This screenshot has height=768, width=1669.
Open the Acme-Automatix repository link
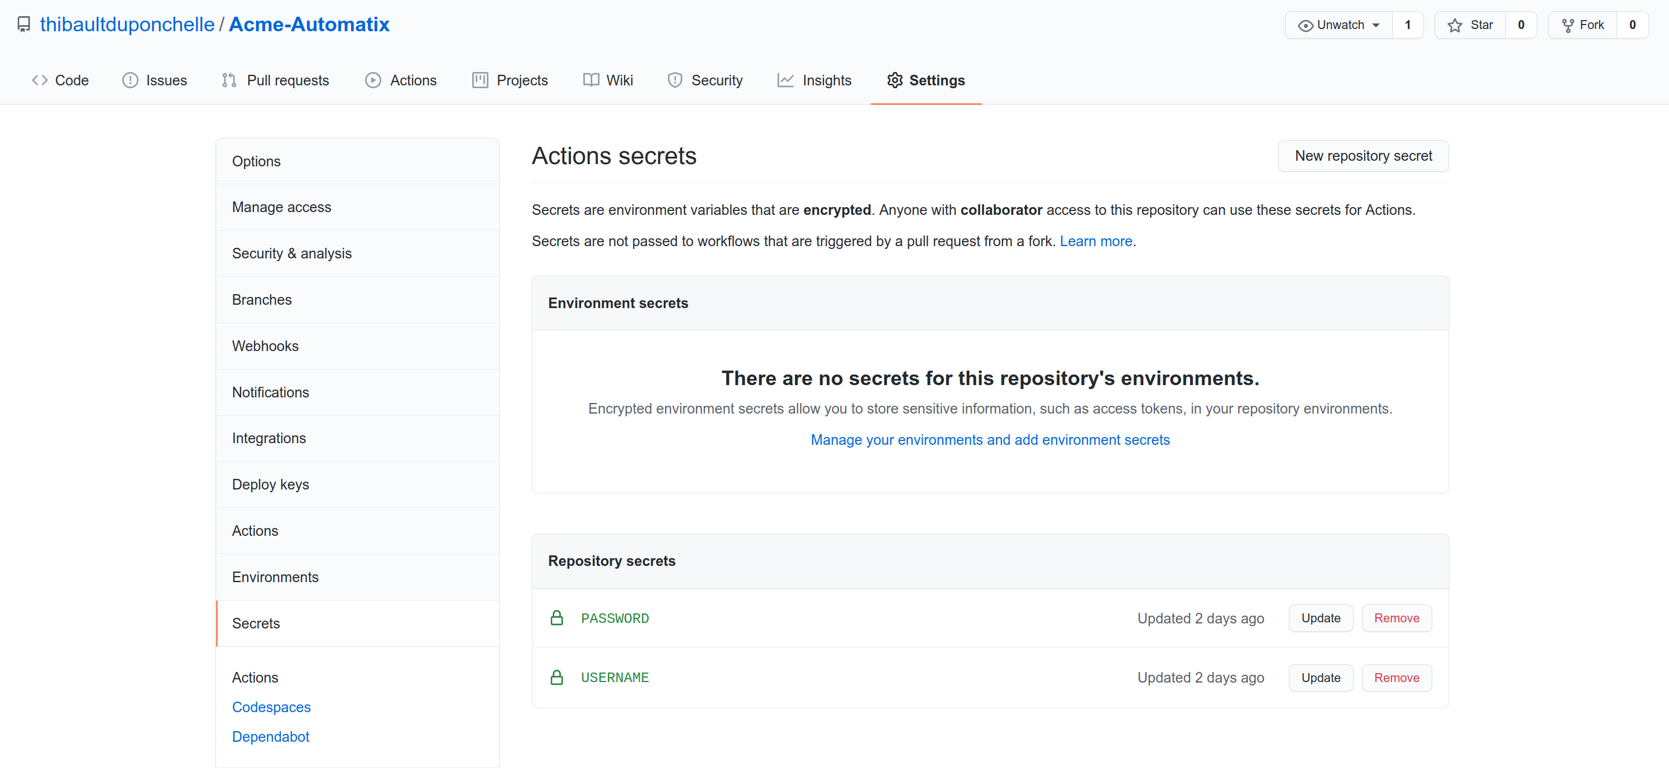tap(309, 25)
